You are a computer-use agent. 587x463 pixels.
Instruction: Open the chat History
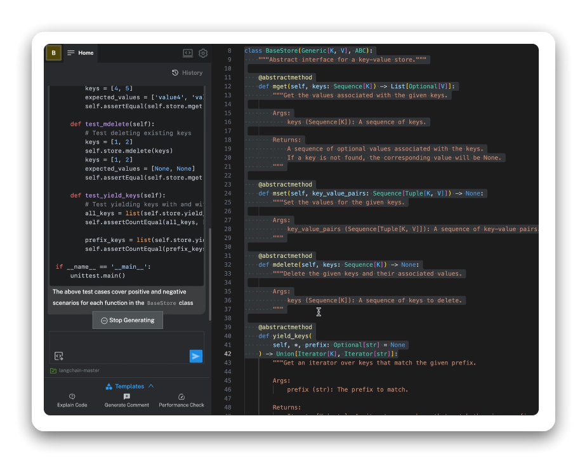187,73
